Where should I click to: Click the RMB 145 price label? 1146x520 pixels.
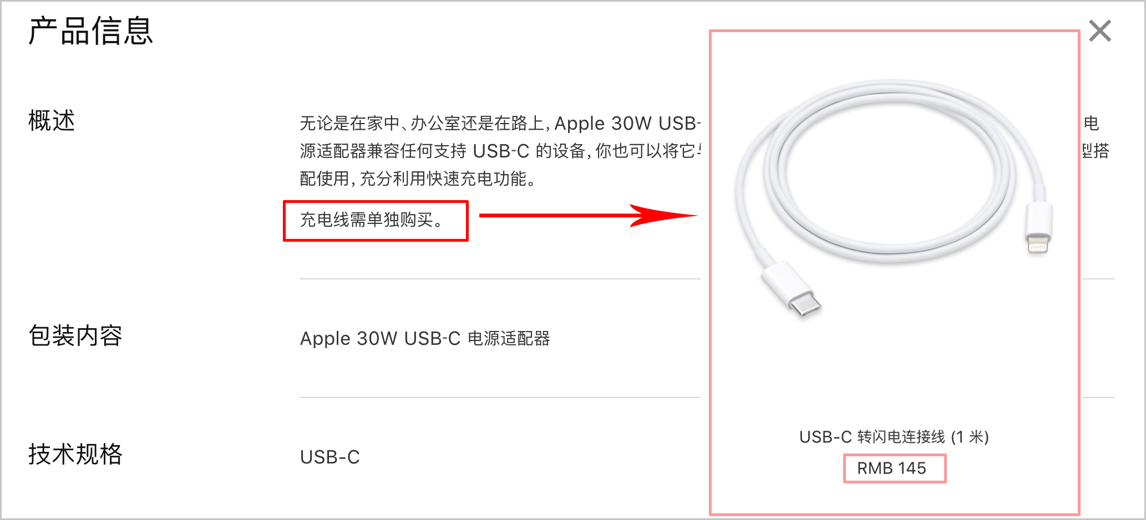coord(891,468)
